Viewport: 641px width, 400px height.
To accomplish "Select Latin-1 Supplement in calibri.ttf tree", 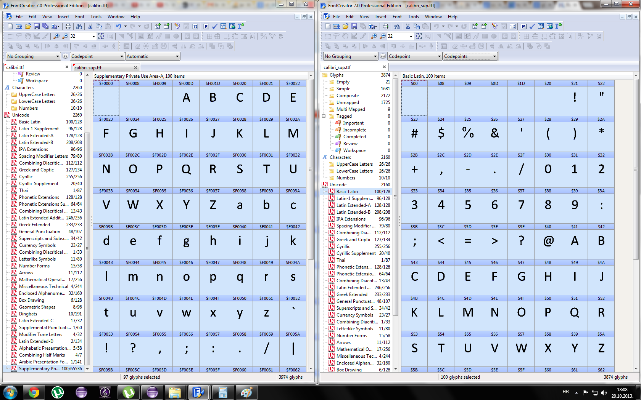I will pos(39,129).
